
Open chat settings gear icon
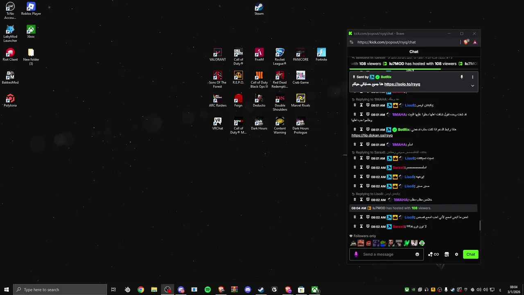[456, 254]
